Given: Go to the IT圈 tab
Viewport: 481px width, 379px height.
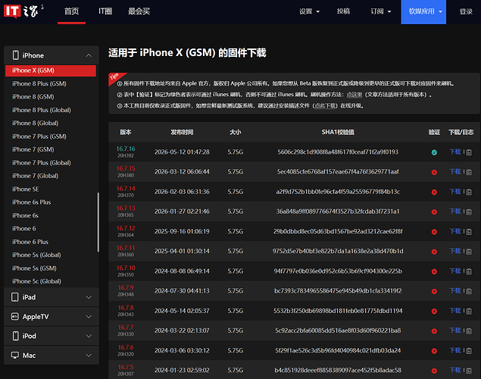Looking at the screenshot, I should click(105, 11).
